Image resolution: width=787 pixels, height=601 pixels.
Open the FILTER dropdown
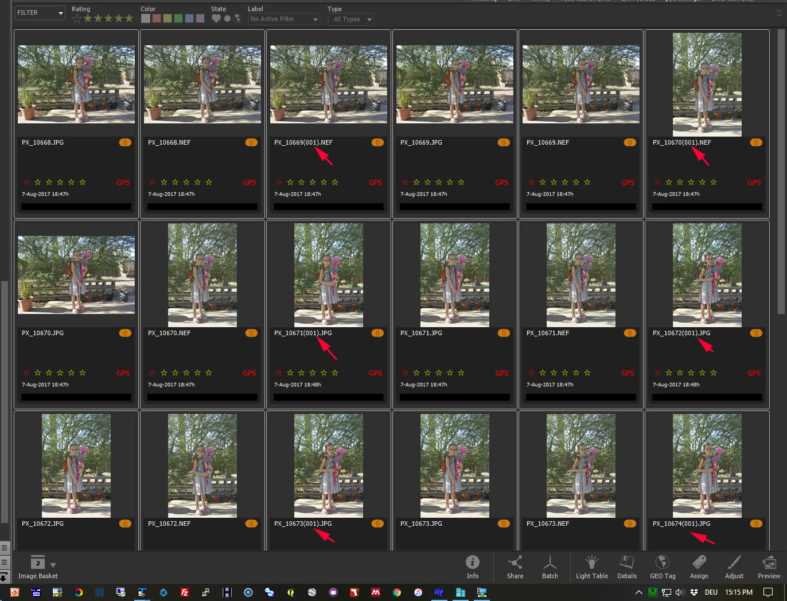pos(40,13)
